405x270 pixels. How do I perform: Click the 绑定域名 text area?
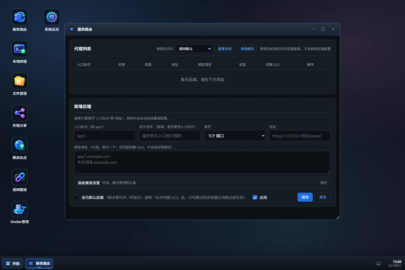coord(202,162)
